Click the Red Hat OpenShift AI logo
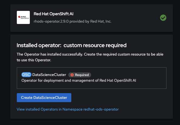 23,18
